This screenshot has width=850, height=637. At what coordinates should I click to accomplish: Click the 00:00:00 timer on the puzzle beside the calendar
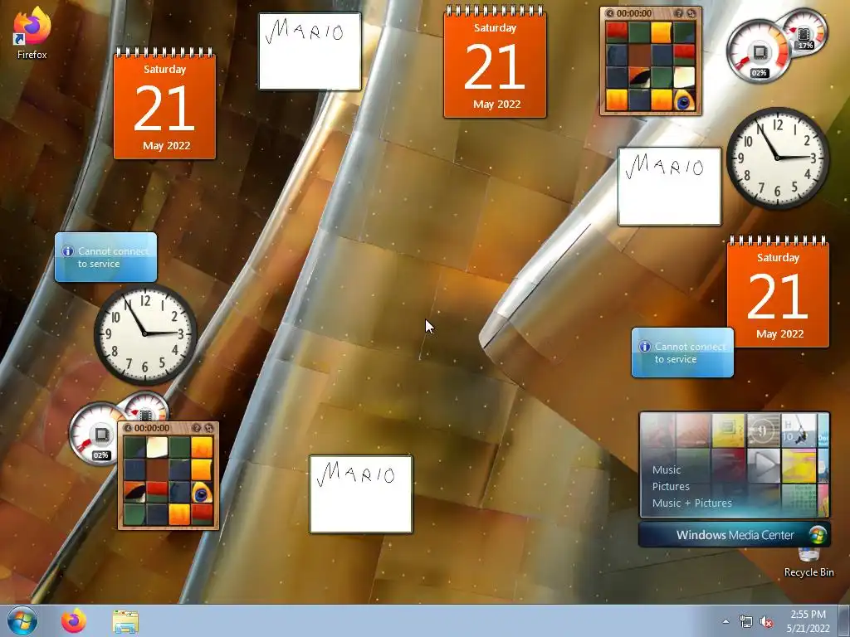coord(634,13)
